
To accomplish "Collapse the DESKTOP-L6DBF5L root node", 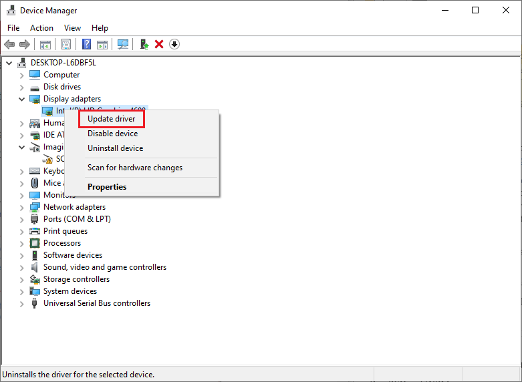I will pyautogui.click(x=9, y=63).
